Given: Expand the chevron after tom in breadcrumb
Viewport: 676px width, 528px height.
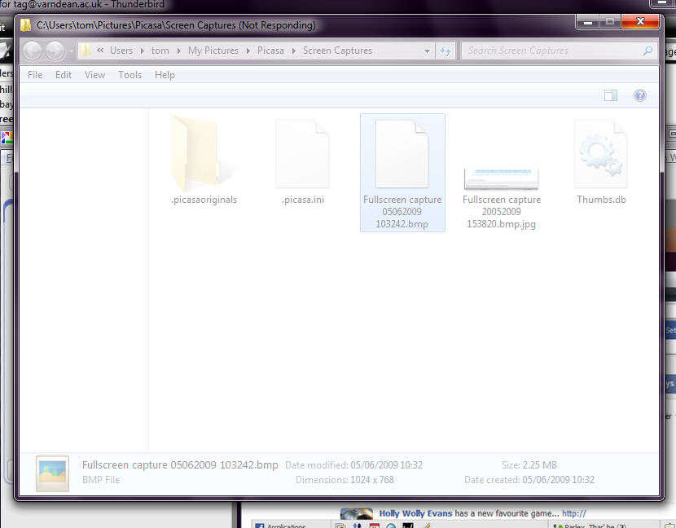Looking at the screenshot, I should (179, 51).
